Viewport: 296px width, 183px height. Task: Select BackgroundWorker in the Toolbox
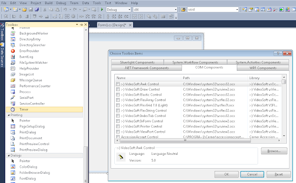click(x=44, y=33)
